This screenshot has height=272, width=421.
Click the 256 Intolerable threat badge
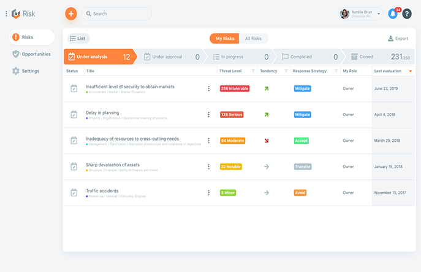(234, 88)
